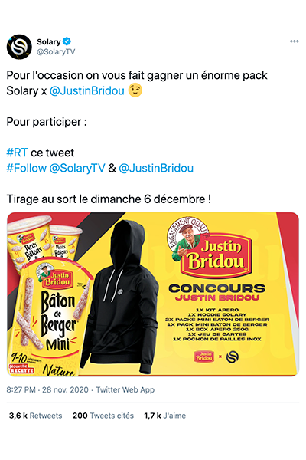View the 200 Tweets cités list
The width and height of the screenshot is (306, 460).
click(x=103, y=416)
